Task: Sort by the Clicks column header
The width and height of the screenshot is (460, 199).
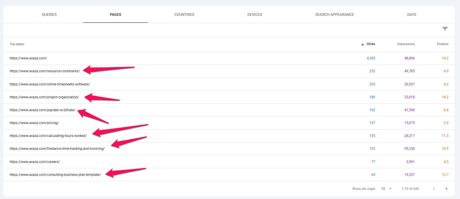Action: pyautogui.click(x=371, y=44)
